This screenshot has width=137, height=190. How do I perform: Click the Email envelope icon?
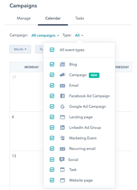(x=62, y=86)
